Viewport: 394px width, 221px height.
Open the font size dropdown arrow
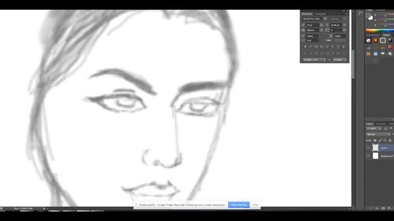tap(321, 25)
